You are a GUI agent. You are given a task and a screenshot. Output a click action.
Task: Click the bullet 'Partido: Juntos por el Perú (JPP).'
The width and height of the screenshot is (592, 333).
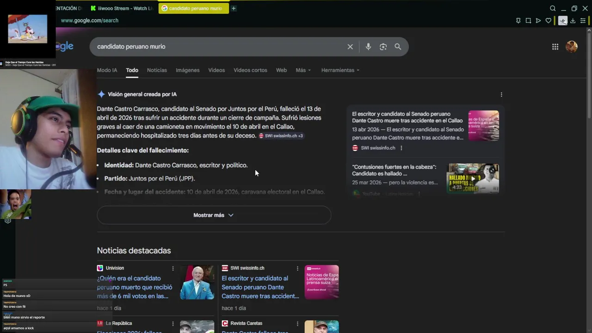pos(149,179)
